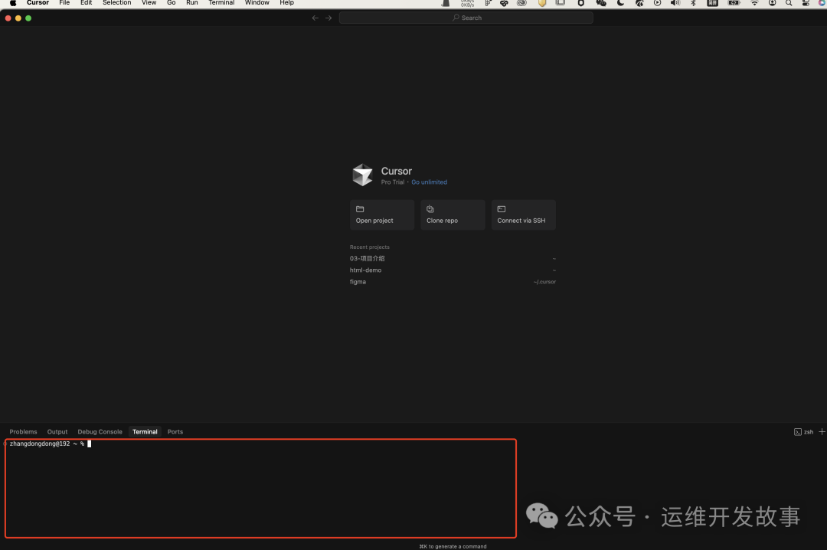Click the Open project button
Viewport: 827px width, 550px height.
(x=382, y=214)
